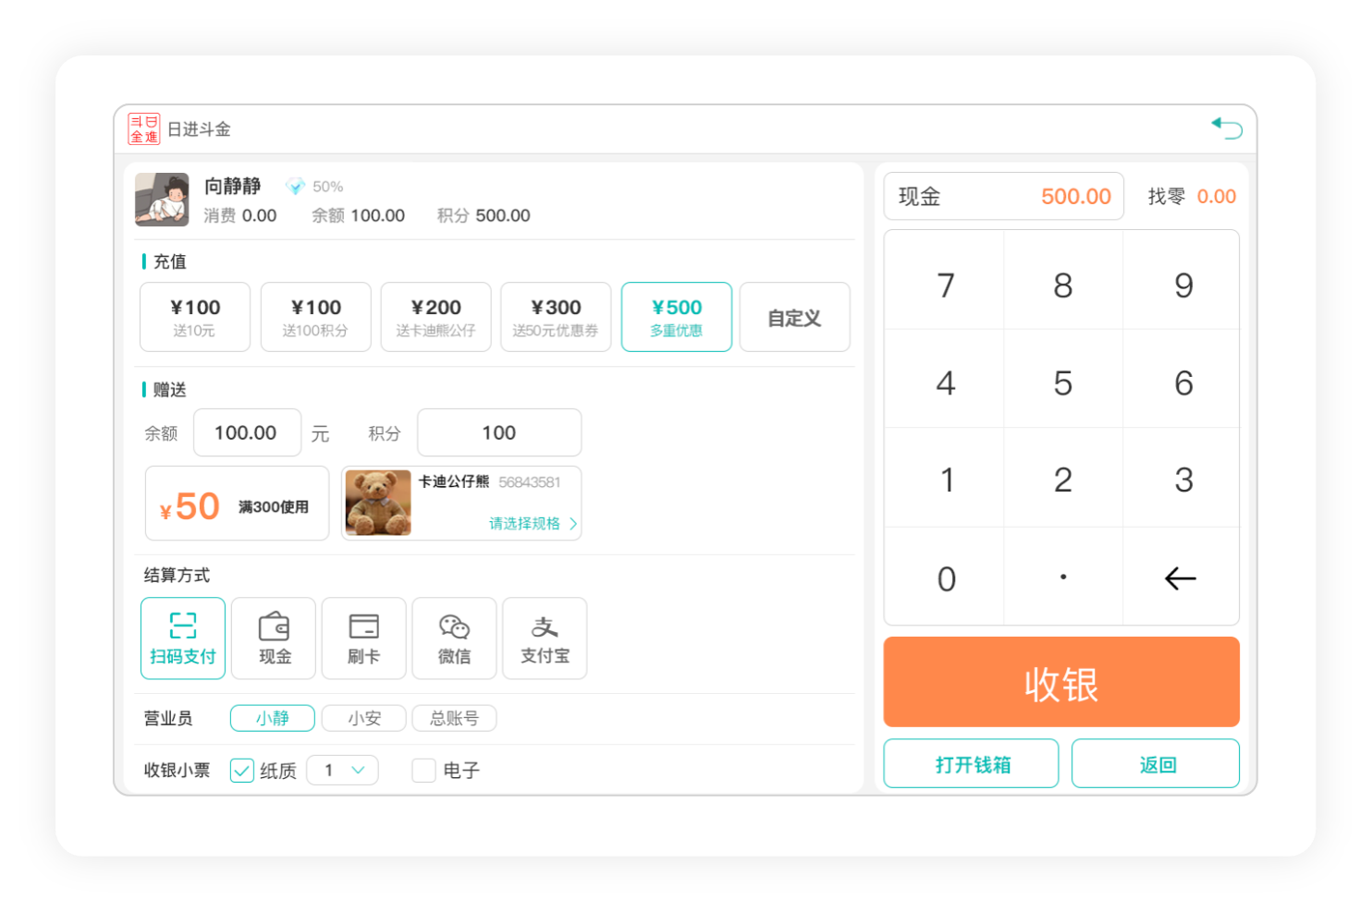Tap number 1 on keypad

coord(945,480)
